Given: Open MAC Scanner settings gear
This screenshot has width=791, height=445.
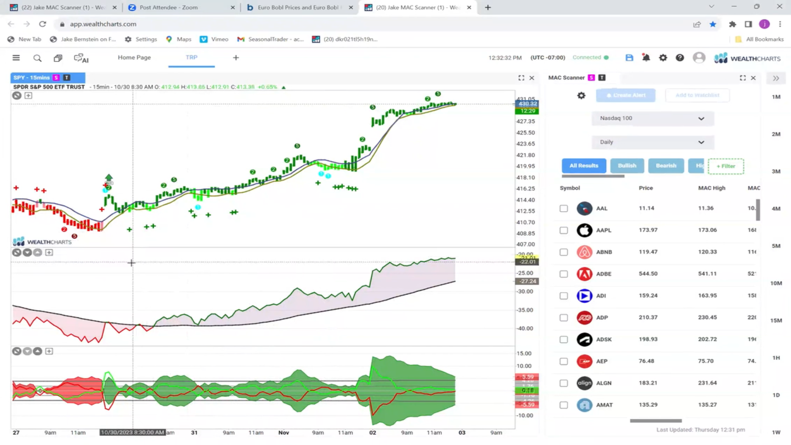Looking at the screenshot, I should click(x=581, y=96).
